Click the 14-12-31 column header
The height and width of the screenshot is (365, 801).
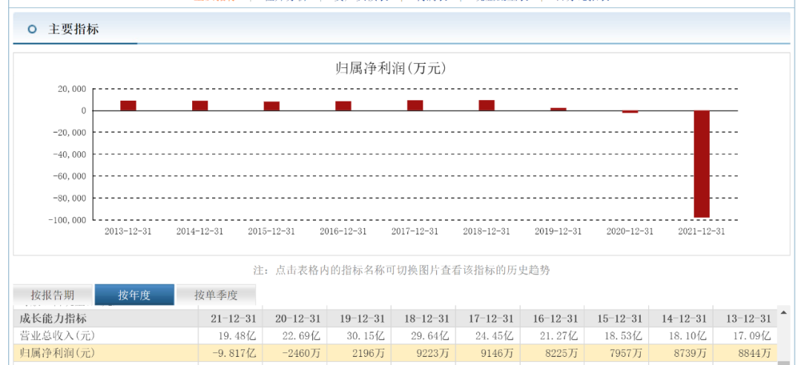click(x=684, y=318)
